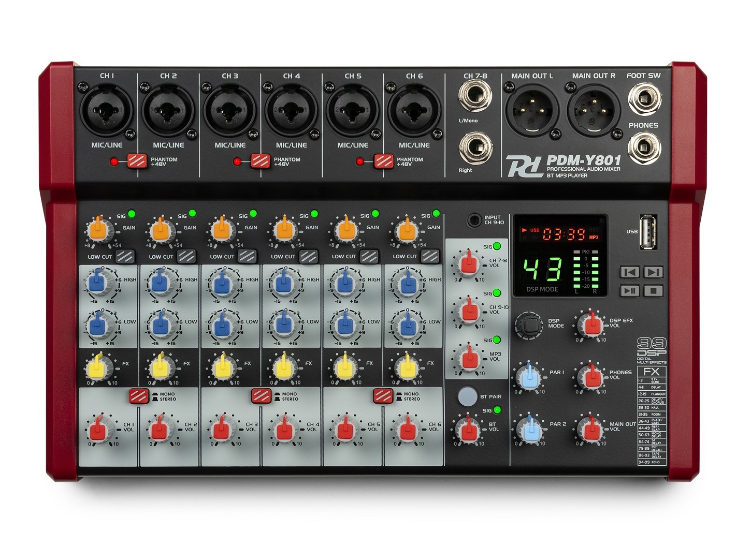This screenshot has height=546, width=751.
Task: Toggle the CH 2 LOW CUT switch
Action: [x=186, y=256]
